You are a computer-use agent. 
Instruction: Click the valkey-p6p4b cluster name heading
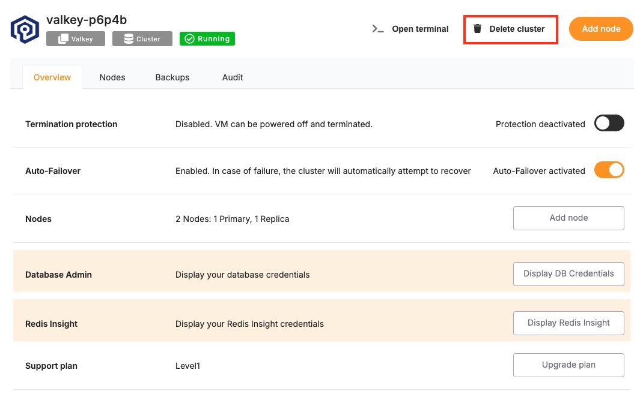coord(87,20)
